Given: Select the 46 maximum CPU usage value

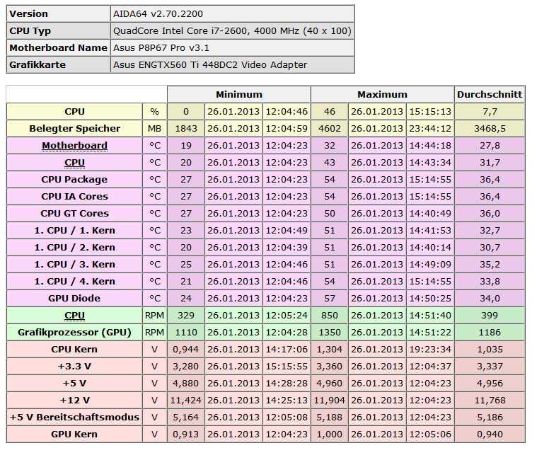Looking at the screenshot, I should click(x=330, y=111).
